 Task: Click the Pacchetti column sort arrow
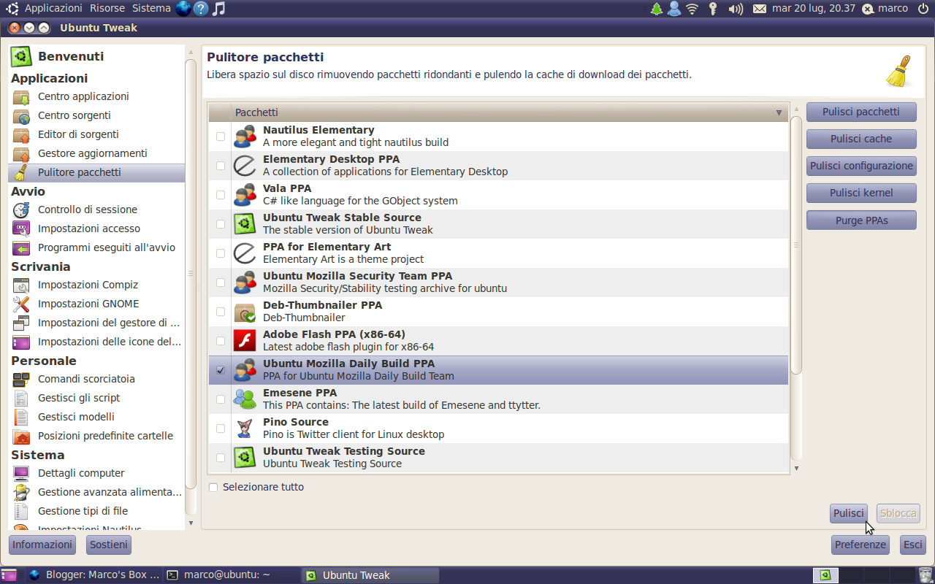point(779,112)
